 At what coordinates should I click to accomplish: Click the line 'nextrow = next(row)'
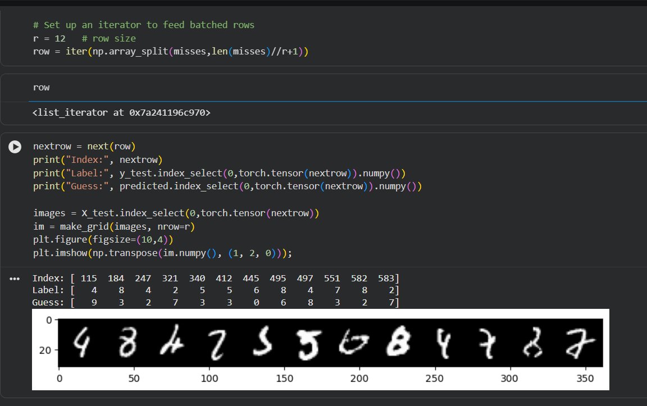click(84, 147)
